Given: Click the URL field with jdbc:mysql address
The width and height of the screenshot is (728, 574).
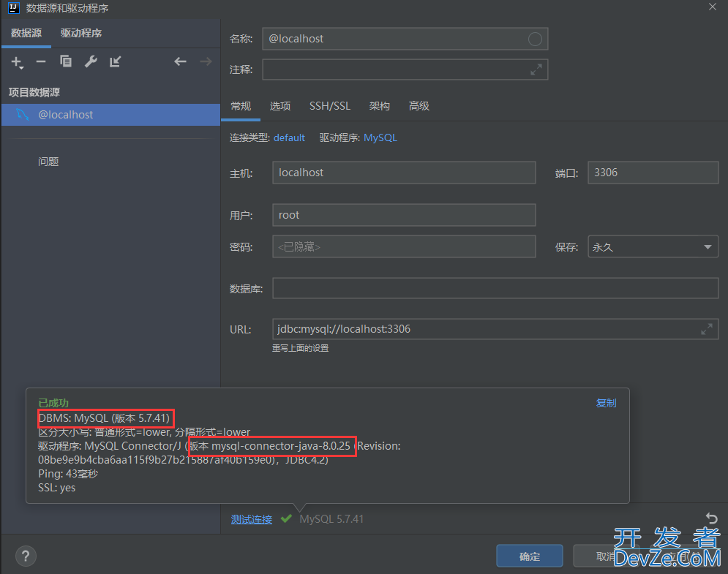Looking at the screenshot, I should pyautogui.click(x=495, y=329).
